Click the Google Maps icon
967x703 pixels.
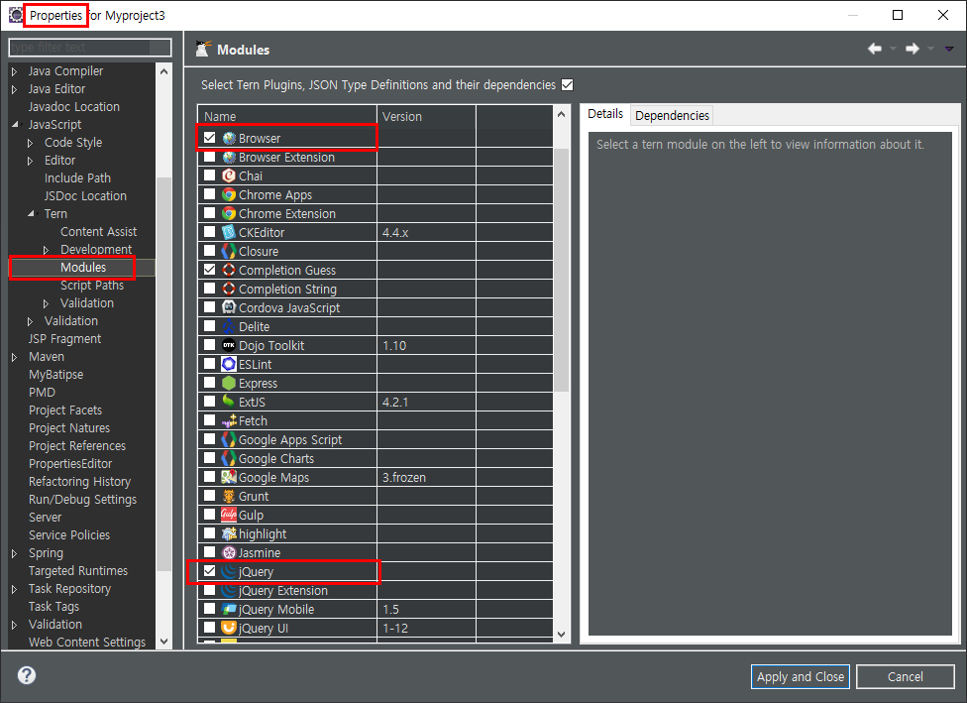tap(229, 477)
